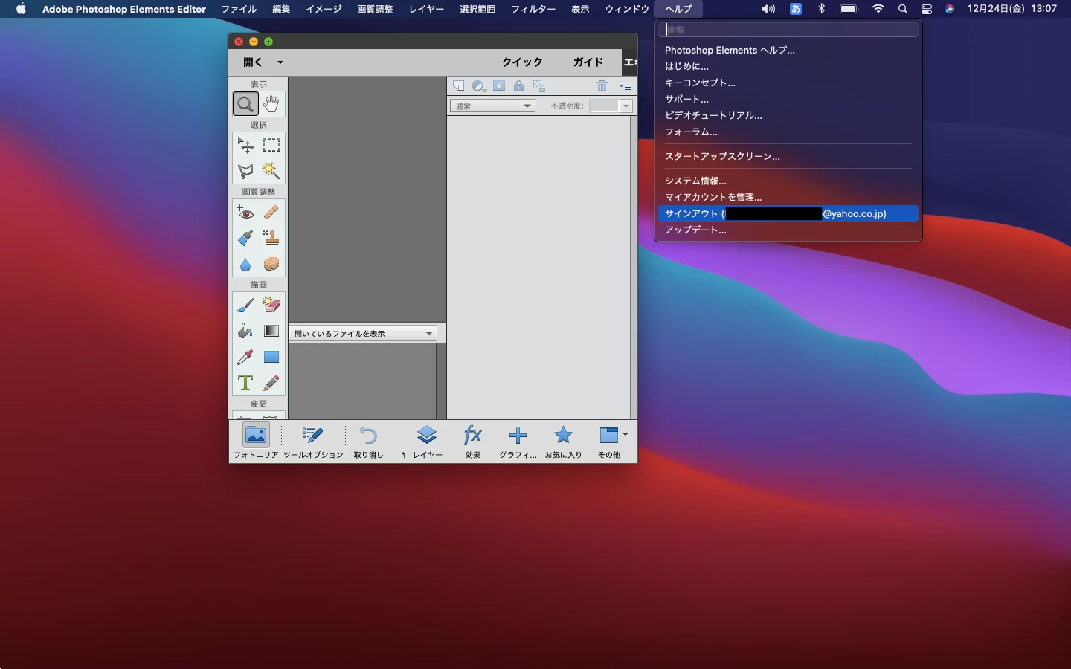Click the Layers panel vertical scrollbar
This screenshot has height=669, width=1071.
click(x=633, y=268)
